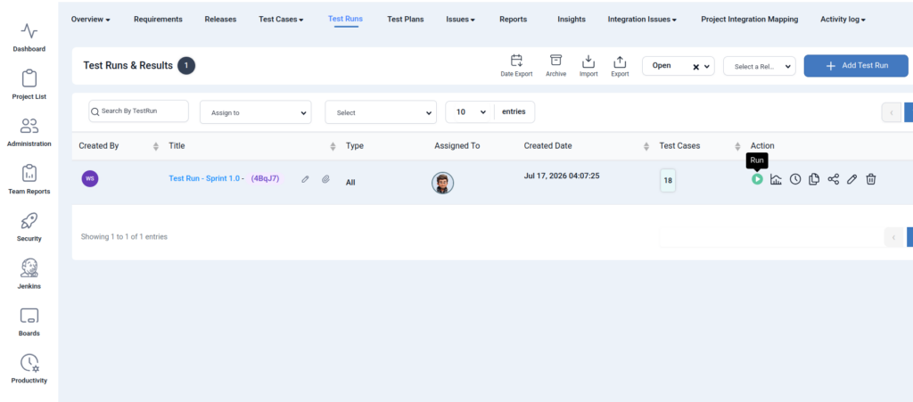Go to the Reports tab

tap(513, 20)
